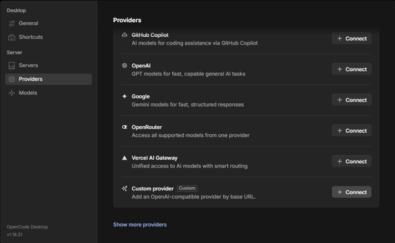The width and height of the screenshot is (395, 243).
Task: Click 'Add an OpenAI-compatible provider' description
Action: (x=194, y=197)
